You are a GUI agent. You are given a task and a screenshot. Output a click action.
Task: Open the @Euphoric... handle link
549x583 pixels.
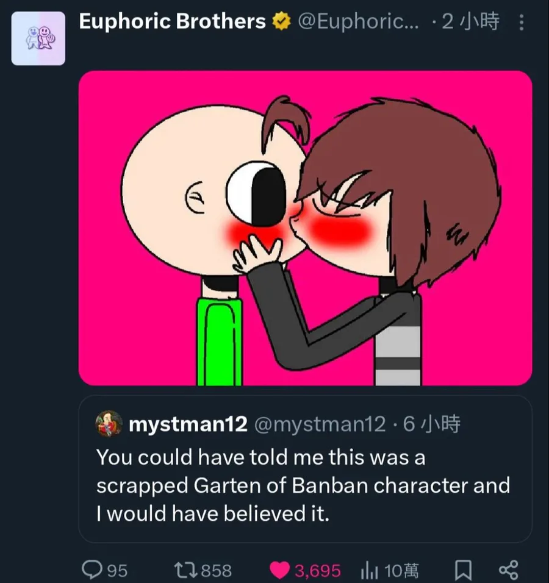pos(359,23)
